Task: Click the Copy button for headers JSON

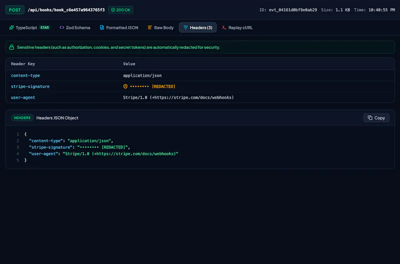Action: [376, 118]
